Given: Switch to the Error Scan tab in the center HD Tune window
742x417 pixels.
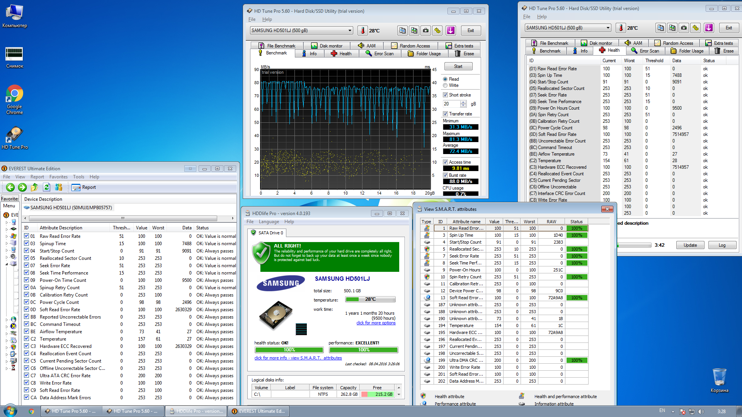Looking at the screenshot, I should (380, 54).
